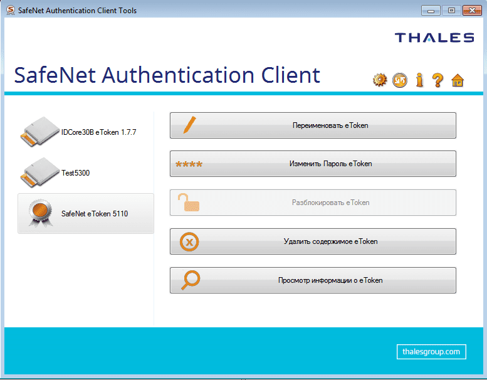Click Разблокировать eToken button
The image size is (487, 380).
(313, 203)
